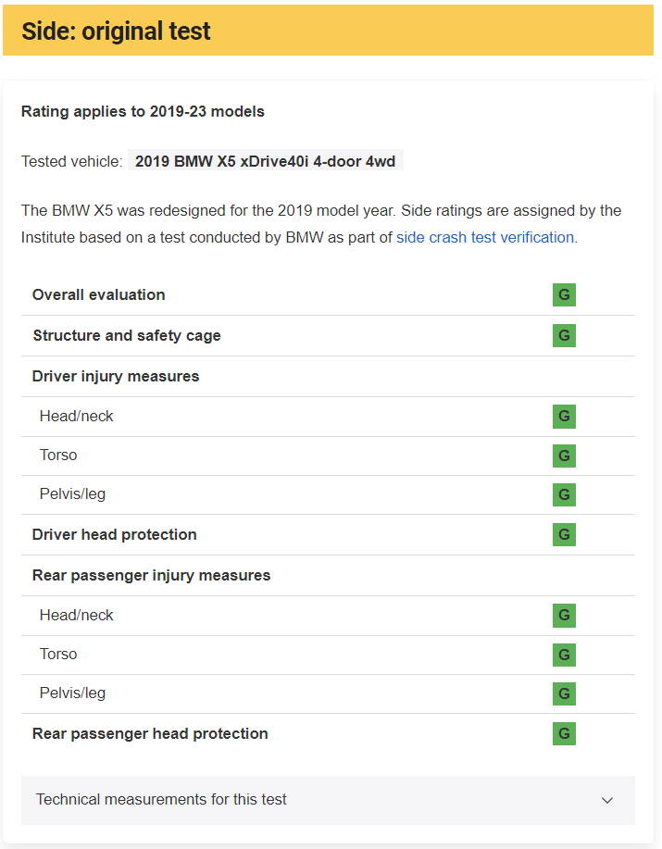Image resolution: width=662 pixels, height=849 pixels.
Task: Click the driver Pelvis/leg G rating icon
Action: pyautogui.click(x=564, y=494)
